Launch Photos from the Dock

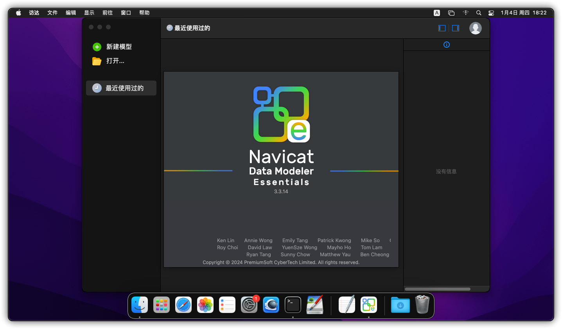pos(205,305)
